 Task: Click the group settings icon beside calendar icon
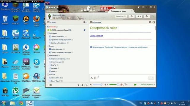pos(150,22)
